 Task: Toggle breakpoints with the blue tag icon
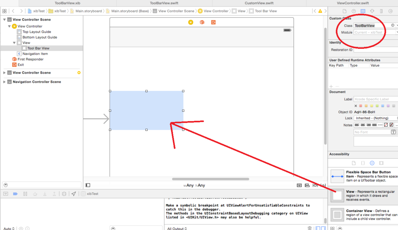15,194
